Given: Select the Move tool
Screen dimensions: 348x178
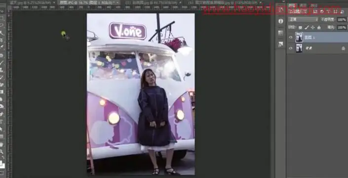Looking at the screenshot, I should point(2,11).
